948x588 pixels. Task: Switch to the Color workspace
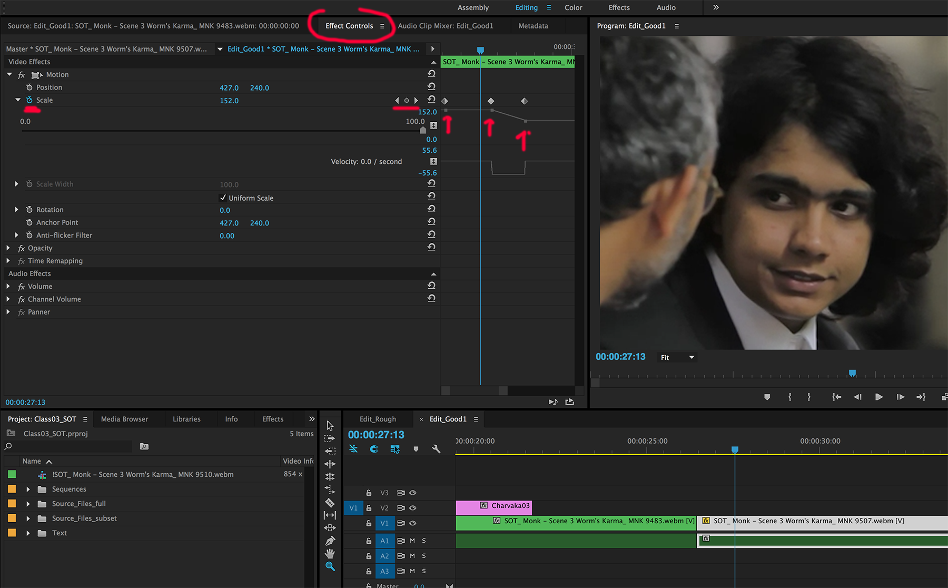(573, 7)
